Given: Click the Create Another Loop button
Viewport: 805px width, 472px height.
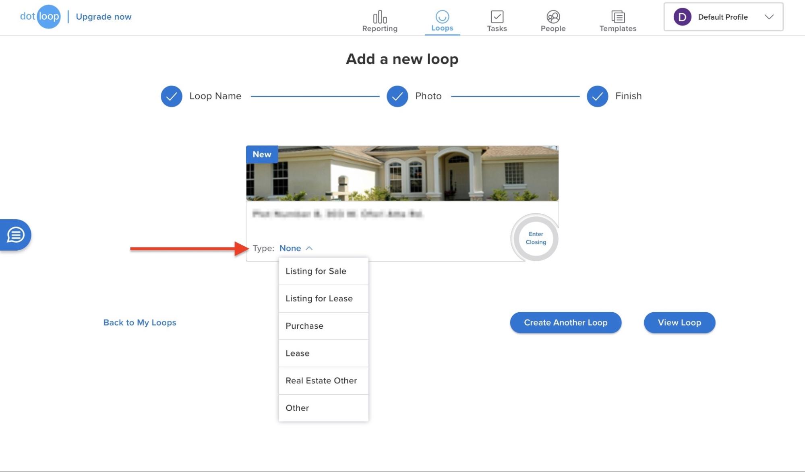Looking at the screenshot, I should click(x=565, y=322).
